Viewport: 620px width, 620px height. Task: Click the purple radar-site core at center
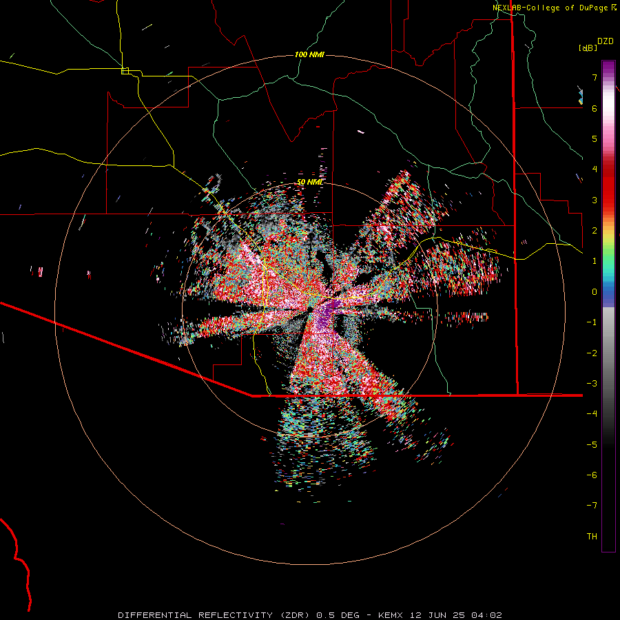[327, 312]
